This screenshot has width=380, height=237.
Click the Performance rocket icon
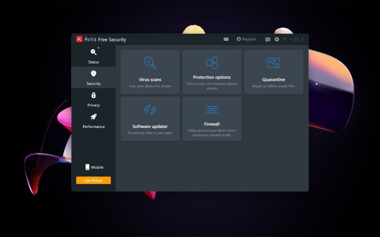coord(94,117)
